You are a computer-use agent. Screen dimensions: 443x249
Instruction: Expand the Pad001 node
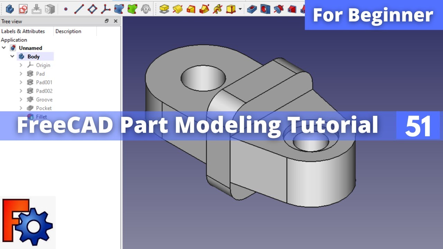[21, 82]
